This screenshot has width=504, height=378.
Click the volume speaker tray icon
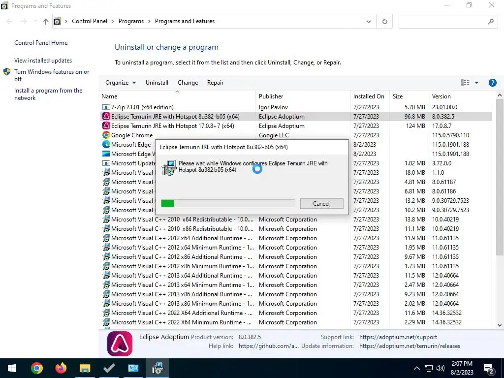[x=441, y=368]
